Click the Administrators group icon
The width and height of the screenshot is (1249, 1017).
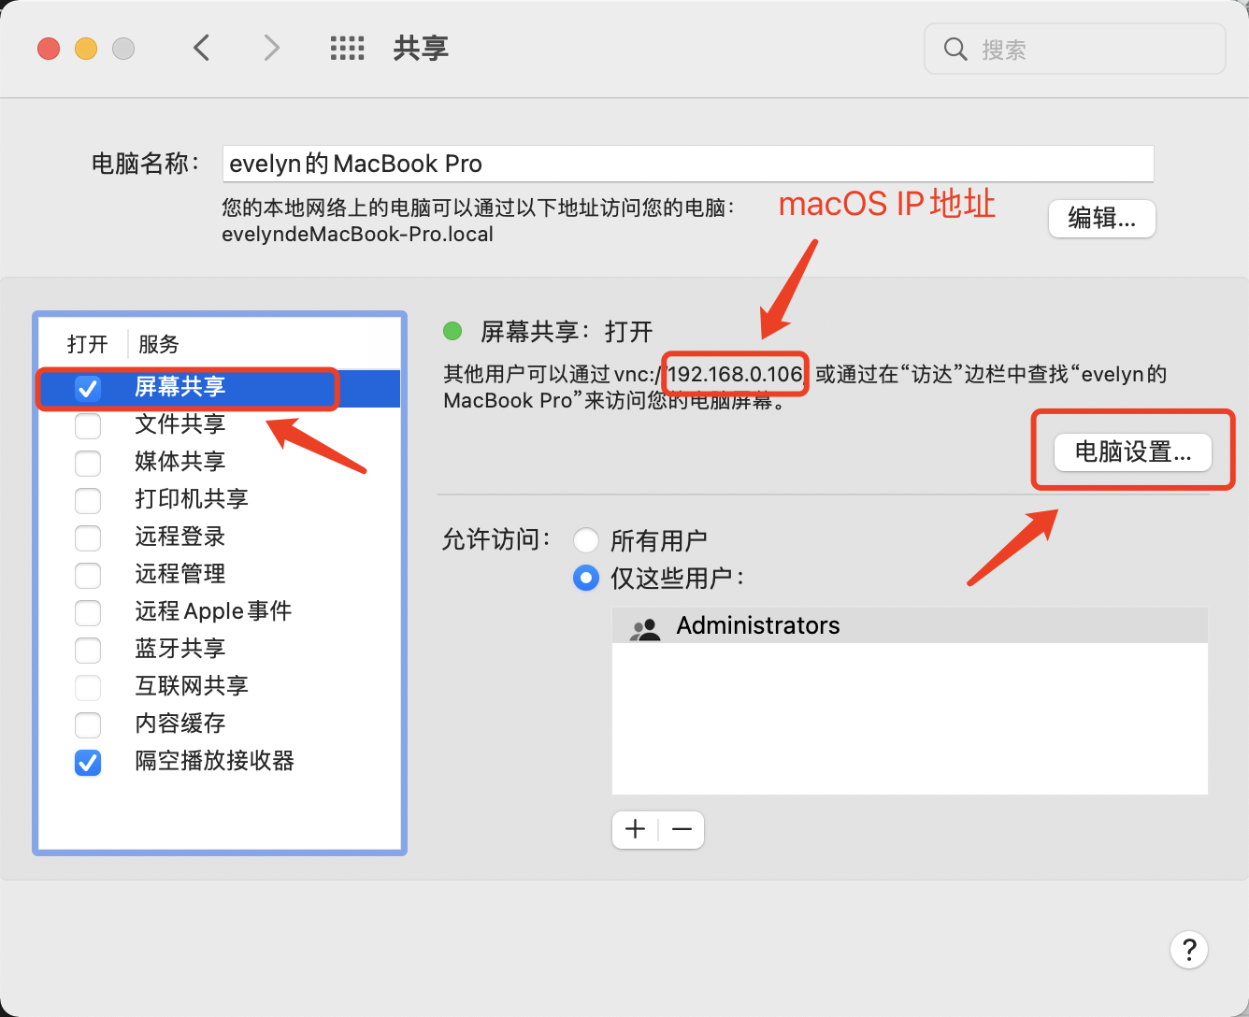coord(646,625)
